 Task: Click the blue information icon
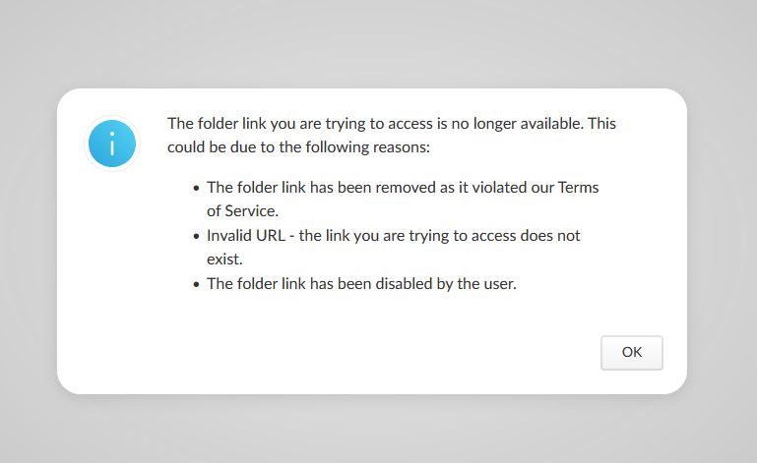point(112,144)
